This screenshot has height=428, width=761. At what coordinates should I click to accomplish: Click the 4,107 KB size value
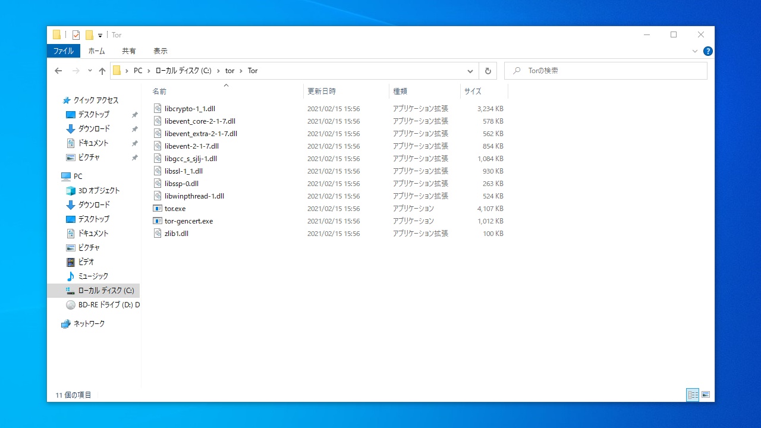(490, 209)
